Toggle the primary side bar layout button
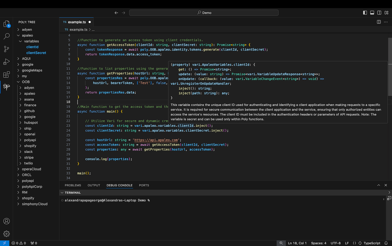 365,13
